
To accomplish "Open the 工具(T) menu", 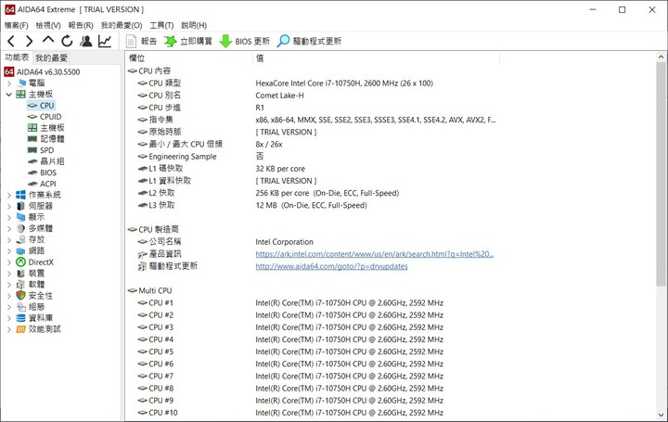I will [x=161, y=25].
